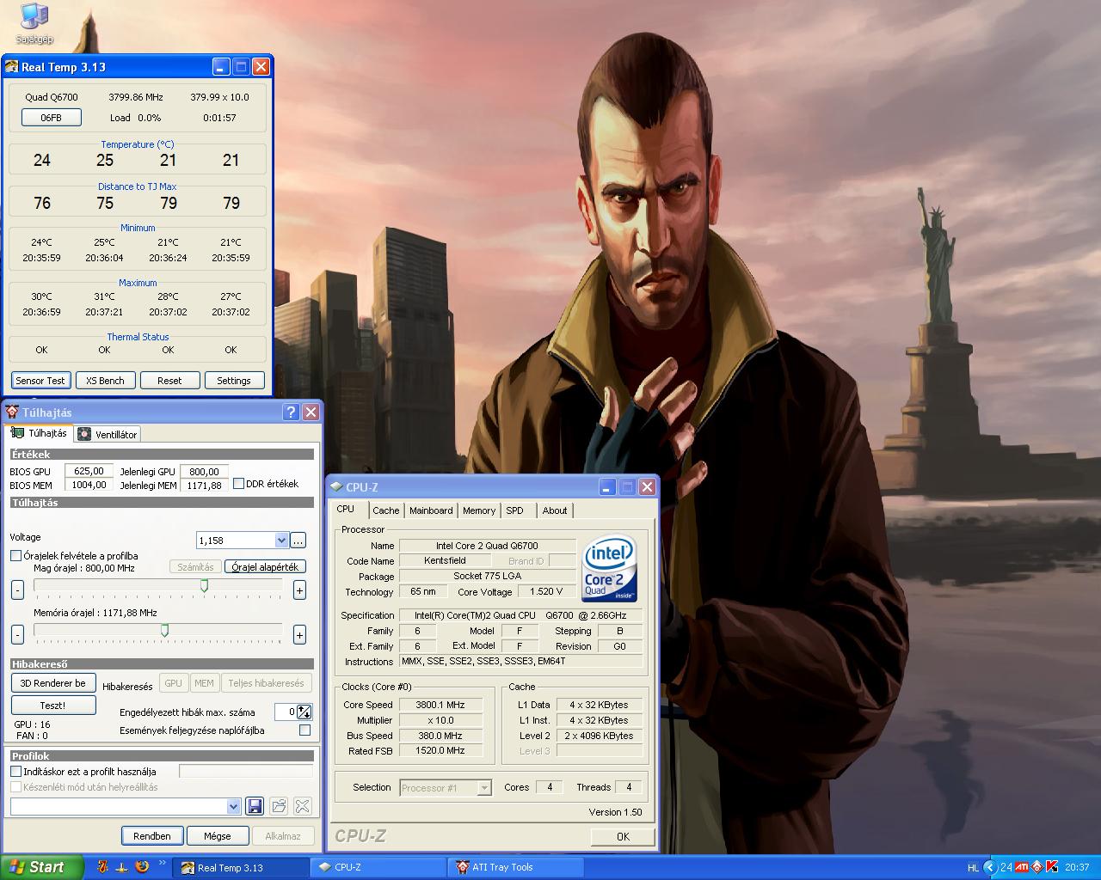This screenshot has width=1101, height=880.
Task: Click Órajel alapérték button
Action: pos(265,567)
